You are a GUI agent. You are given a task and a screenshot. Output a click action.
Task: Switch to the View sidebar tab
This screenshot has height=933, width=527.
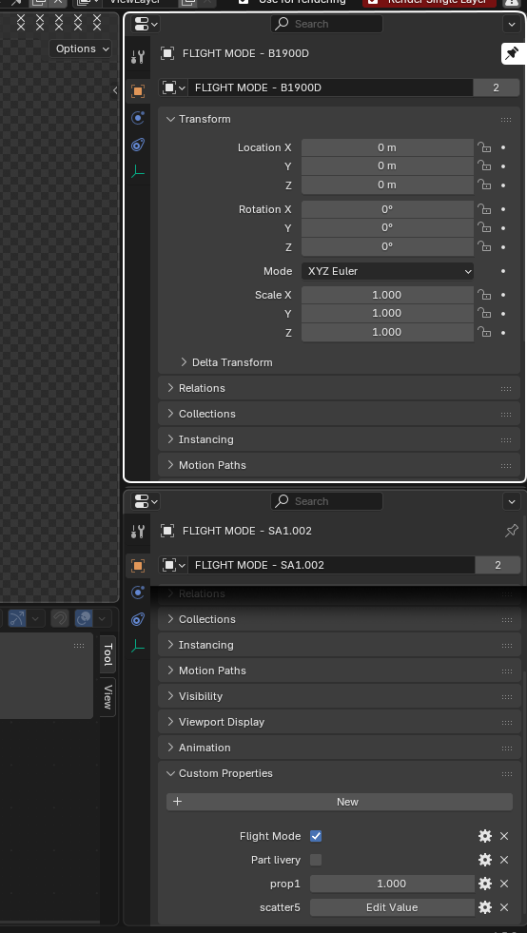(x=107, y=697)
